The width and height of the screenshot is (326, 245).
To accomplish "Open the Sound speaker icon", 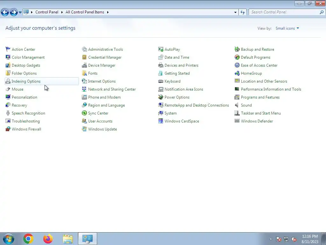I will (x=237, y=105).
